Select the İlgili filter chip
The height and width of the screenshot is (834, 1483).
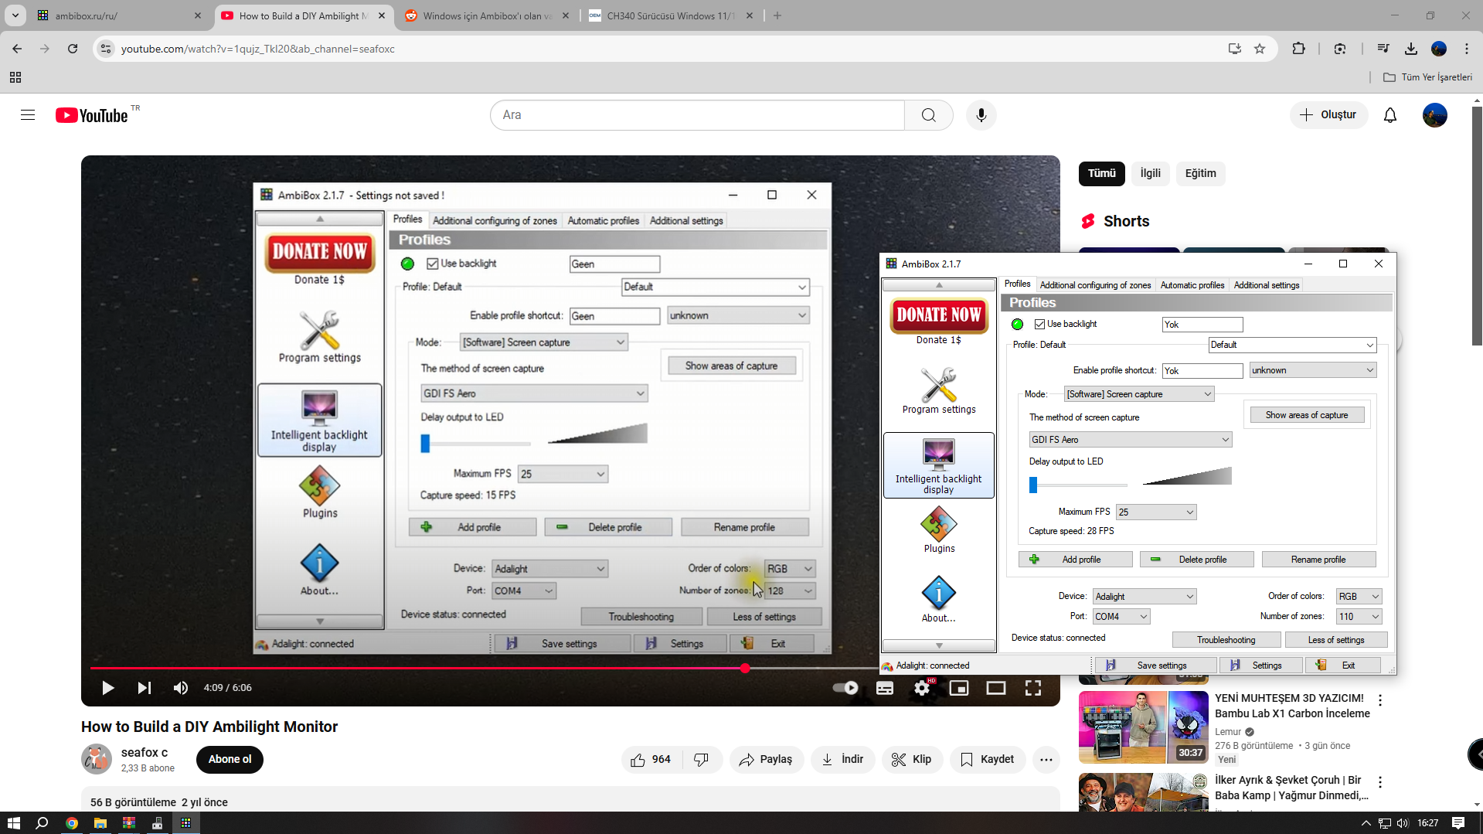tap(1151, 173)
